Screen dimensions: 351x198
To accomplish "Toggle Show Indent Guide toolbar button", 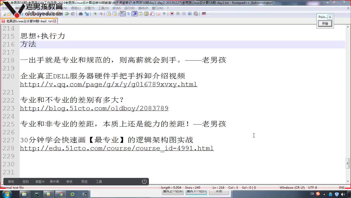I will (x=134, y=14).
